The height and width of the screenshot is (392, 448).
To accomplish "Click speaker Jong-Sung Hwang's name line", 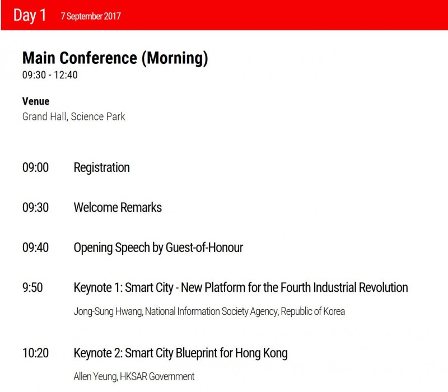I will 209,311.
